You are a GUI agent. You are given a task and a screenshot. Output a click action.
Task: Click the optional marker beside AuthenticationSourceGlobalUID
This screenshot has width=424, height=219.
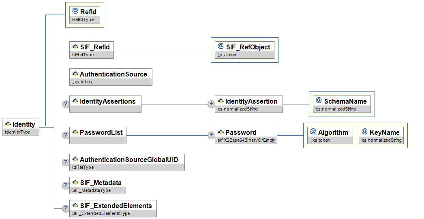point(66,162)
